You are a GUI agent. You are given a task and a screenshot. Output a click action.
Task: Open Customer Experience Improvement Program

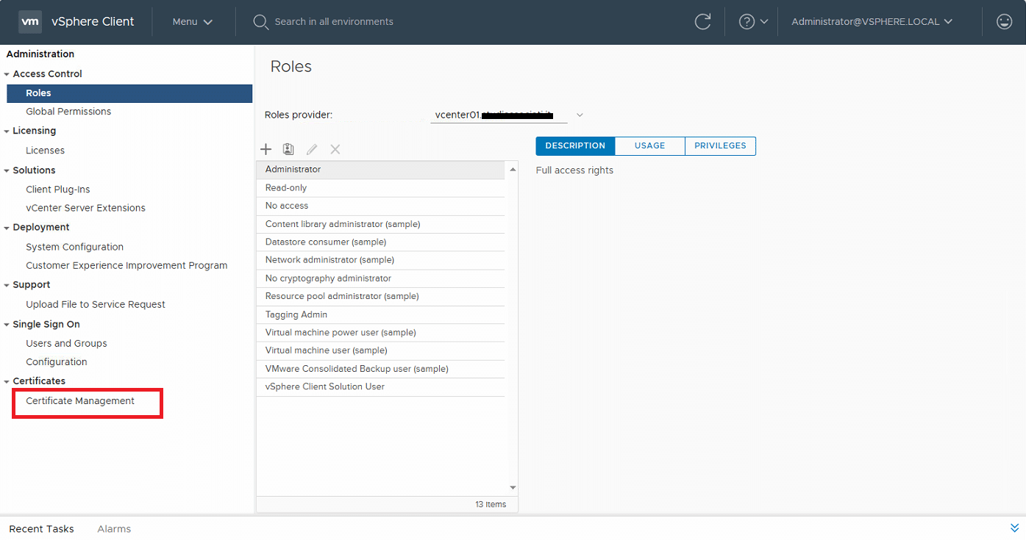click(127, 265)
